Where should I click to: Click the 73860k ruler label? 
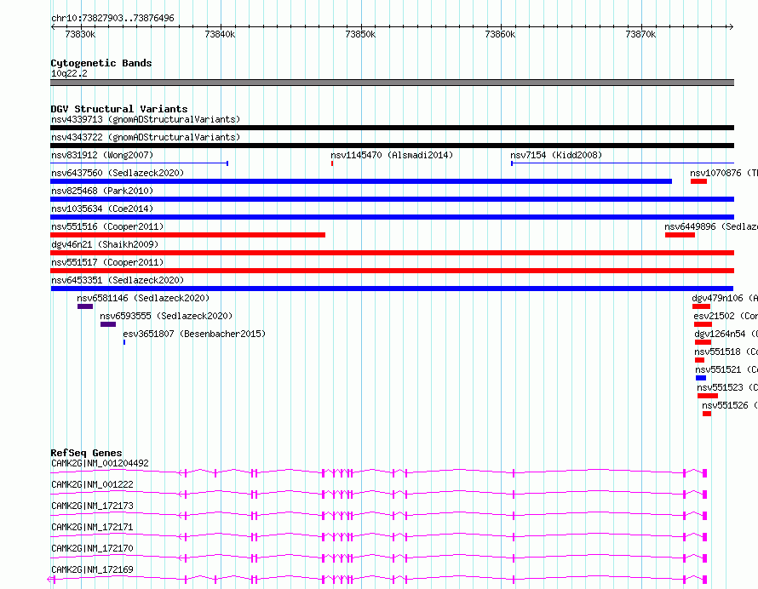[500, 34]
